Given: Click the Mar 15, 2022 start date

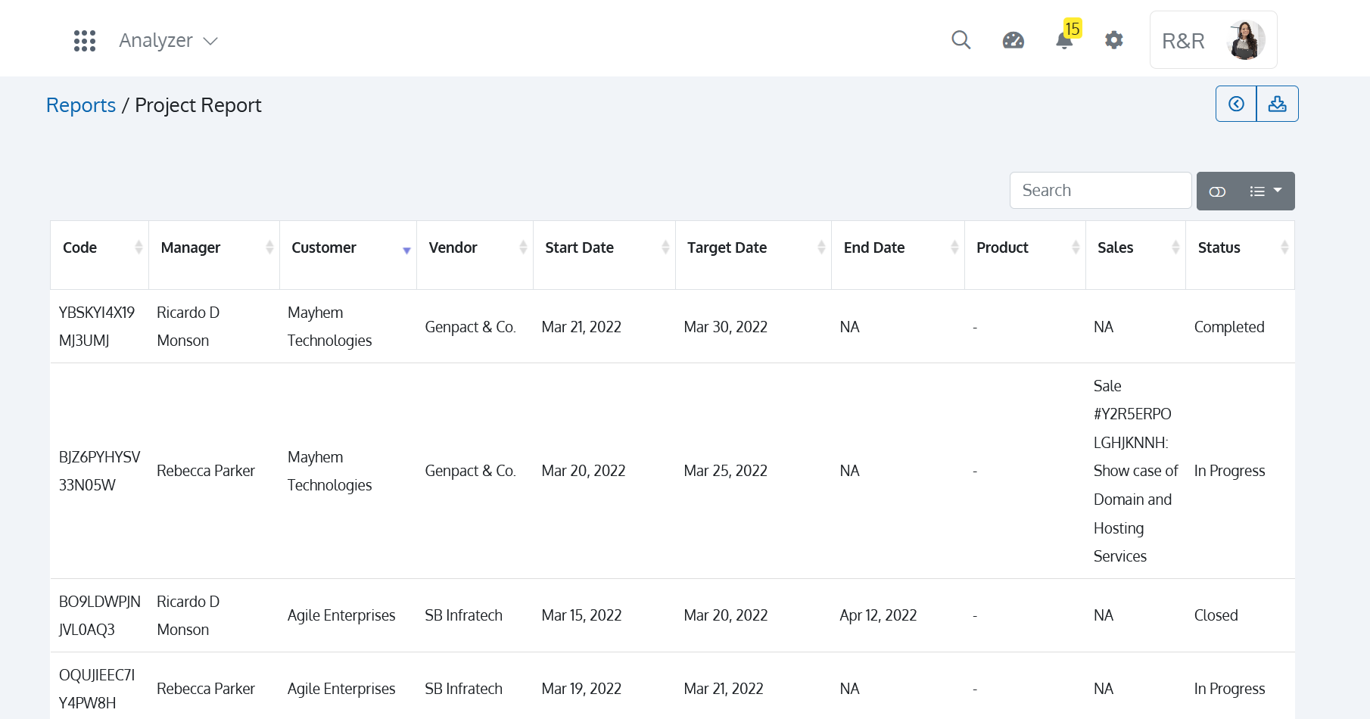Looking at the screenshot, I should 581,615.
